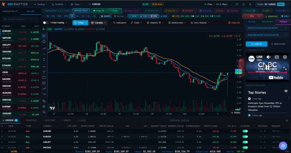The image size is (291, 153).
Task: Switch to the Account tab in right panel
Action: click(x=267, y=22)
